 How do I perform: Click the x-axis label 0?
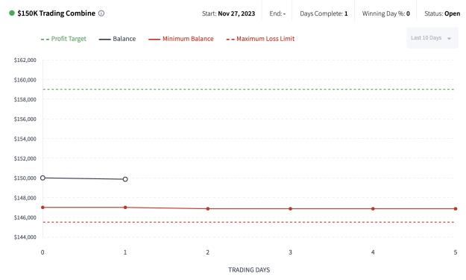(x=42, y=252)
